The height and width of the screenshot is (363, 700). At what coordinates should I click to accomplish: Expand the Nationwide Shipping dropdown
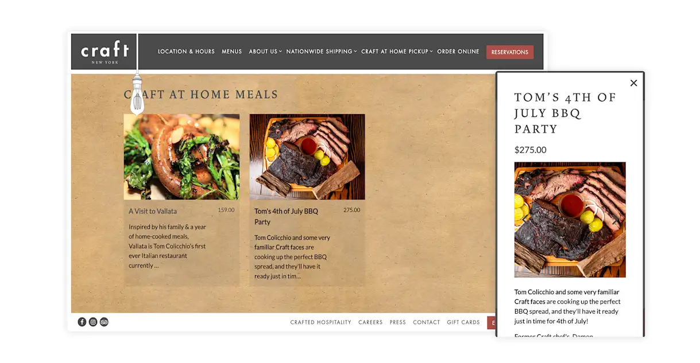[x=322, y=52]
